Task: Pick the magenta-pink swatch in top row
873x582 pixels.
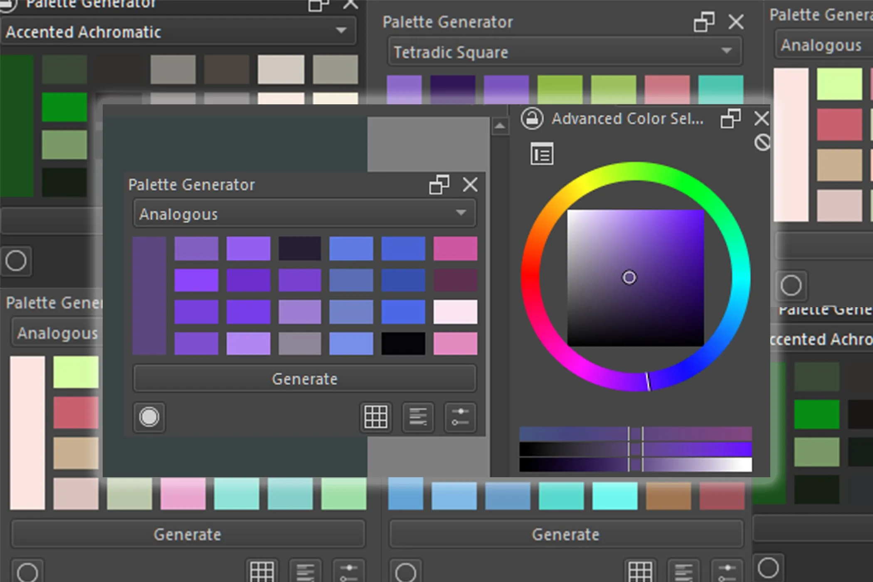Action: (x=455, y=249)
